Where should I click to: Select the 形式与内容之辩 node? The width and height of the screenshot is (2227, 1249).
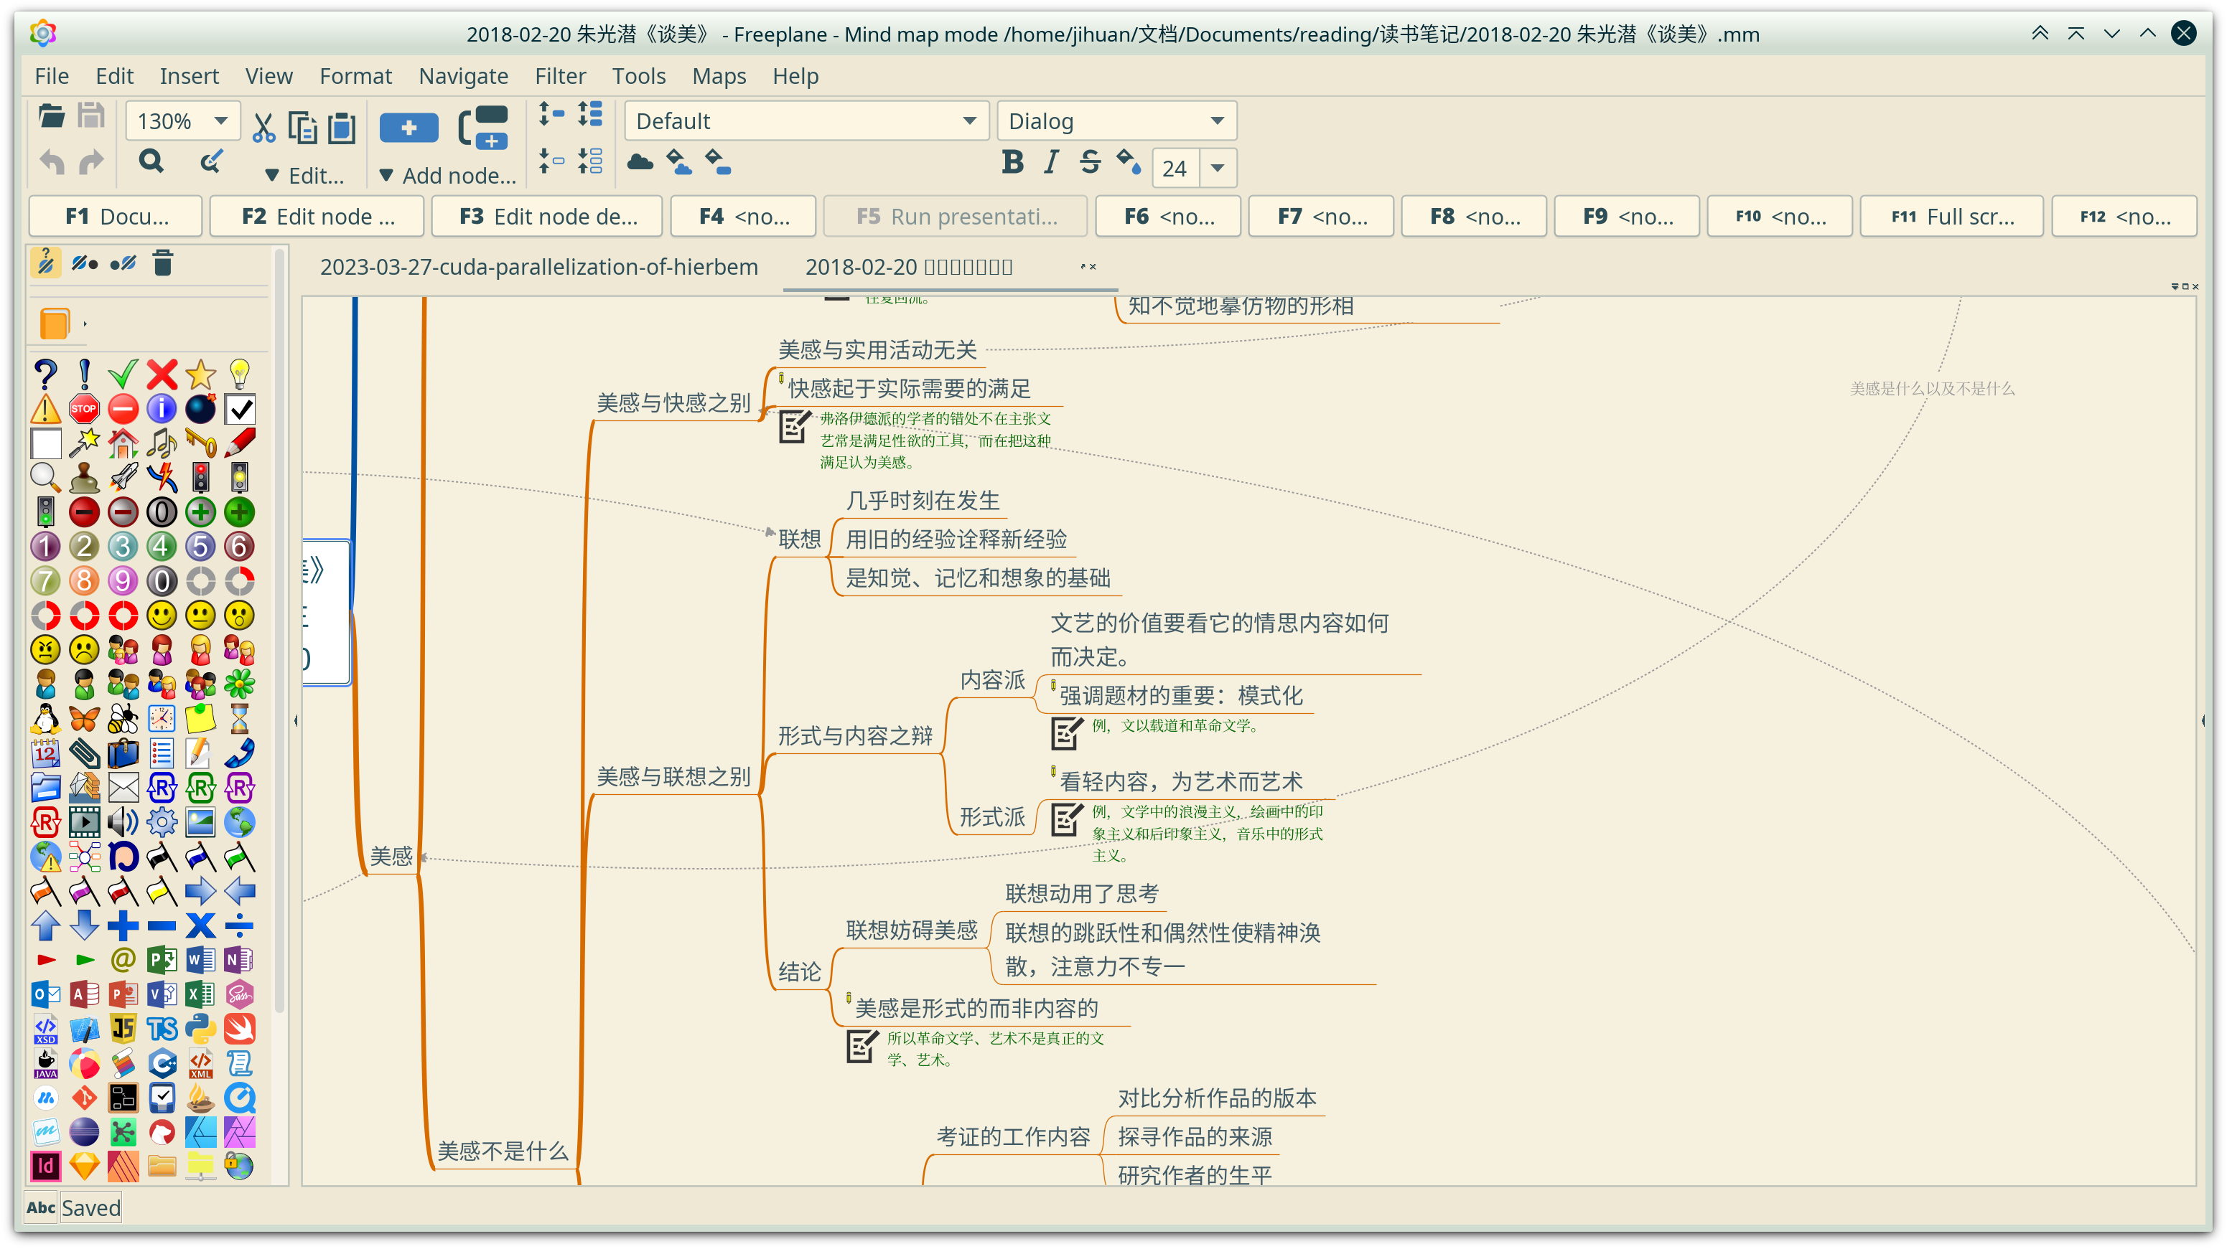(855, 736)
